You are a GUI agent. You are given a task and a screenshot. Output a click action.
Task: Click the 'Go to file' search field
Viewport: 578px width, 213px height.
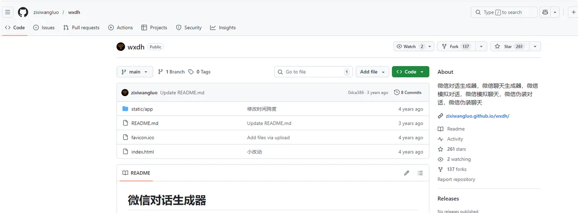tap(314, 72)
